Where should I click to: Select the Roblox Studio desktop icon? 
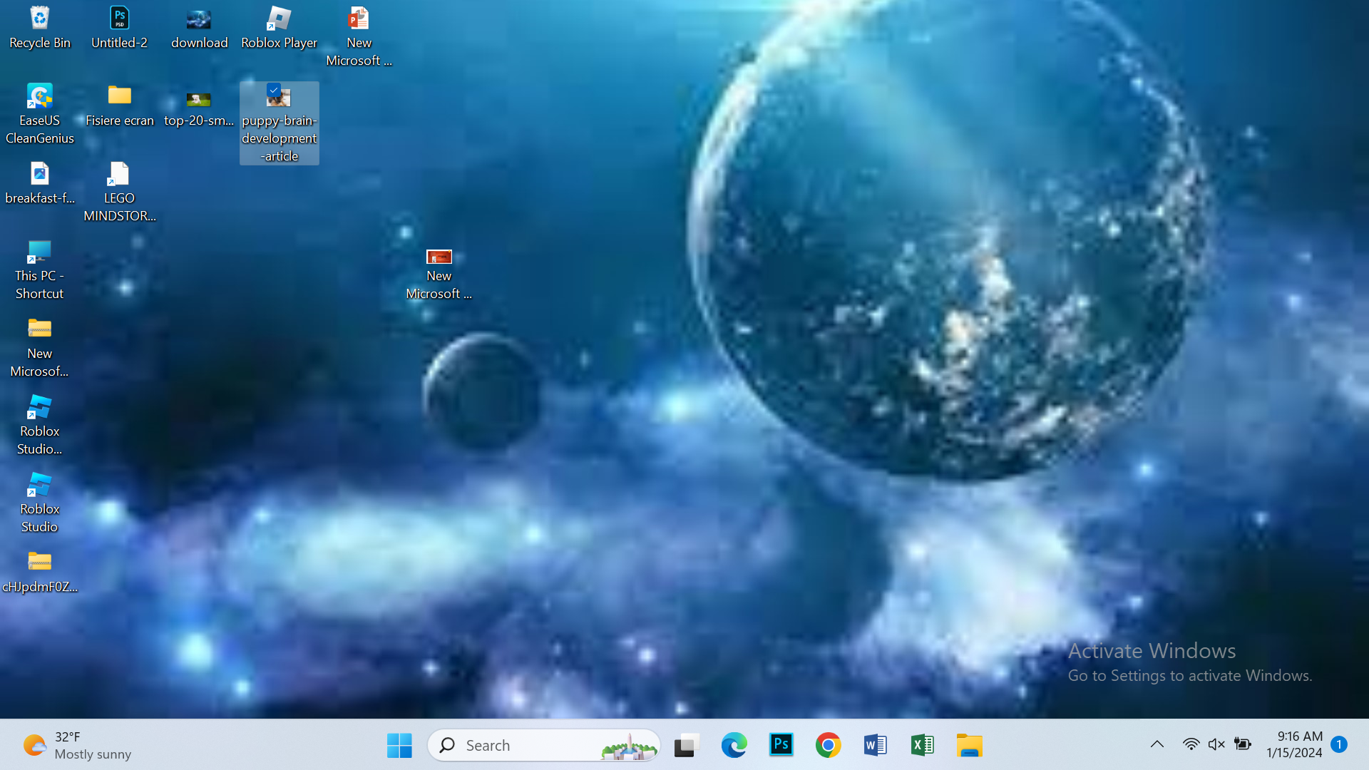coord(40,503)
